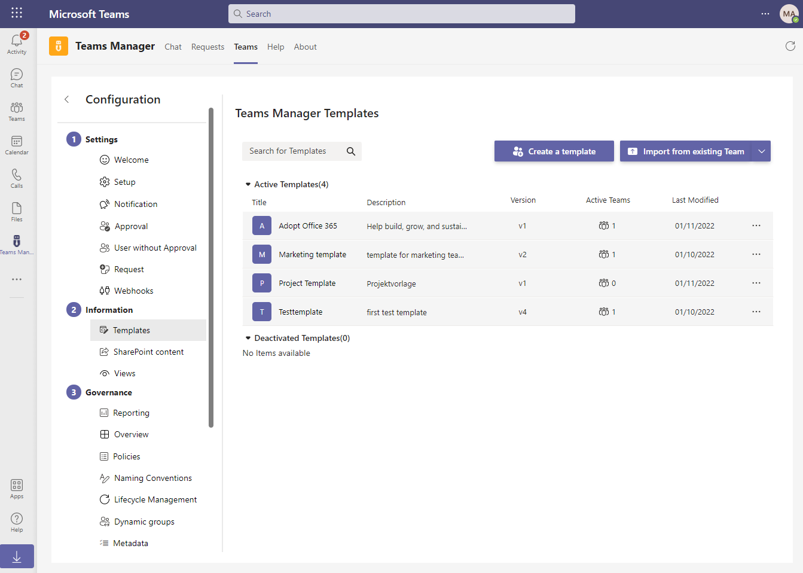Open more options for Testtemplate
803x573 pixels.
tap(756, 312)
